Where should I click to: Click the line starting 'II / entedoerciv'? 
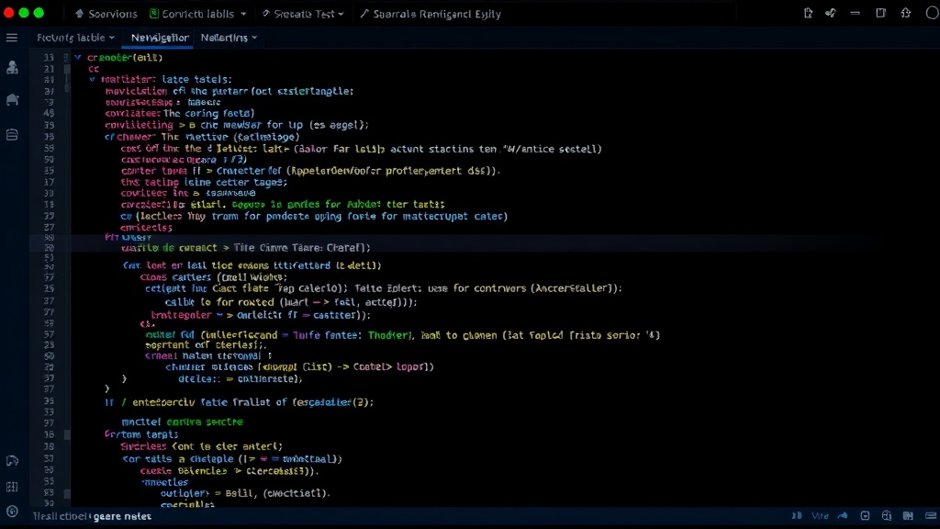click(x=239, y=402)
